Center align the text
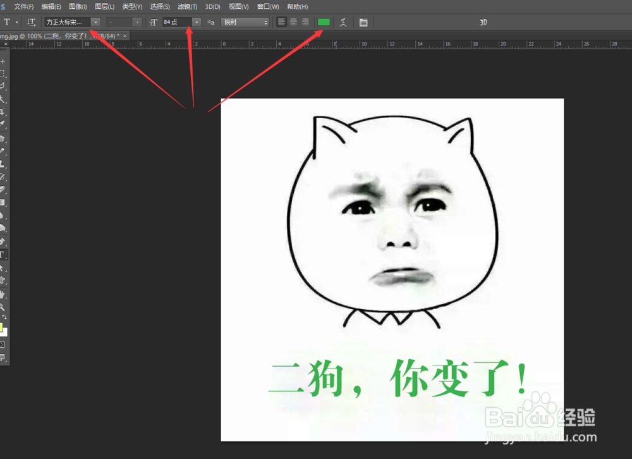Viewport: 632px width, 459px height. click(x=293, y=22)
